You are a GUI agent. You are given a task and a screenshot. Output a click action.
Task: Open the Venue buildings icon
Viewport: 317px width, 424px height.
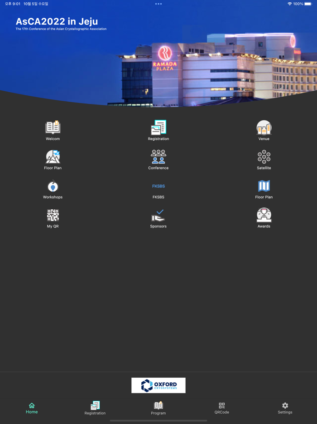click(264, 127)
